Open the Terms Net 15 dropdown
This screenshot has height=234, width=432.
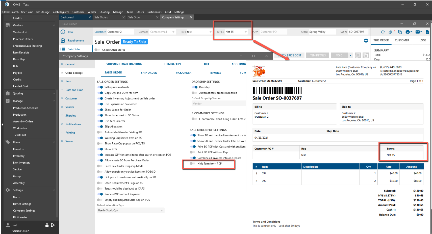[x=246, y=32]
